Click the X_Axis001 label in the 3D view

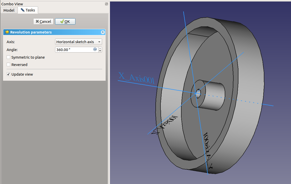(x=136, y=78)
